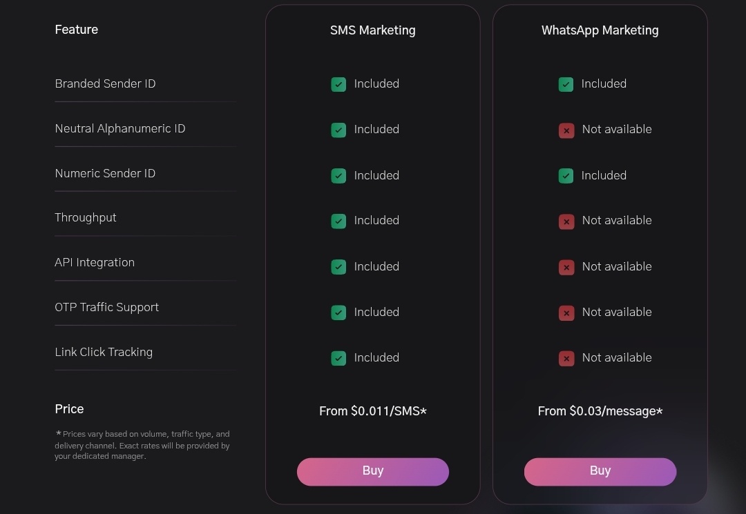
Task: Click the Neutral Alphanumeric ID feature label
Action: 120,129
